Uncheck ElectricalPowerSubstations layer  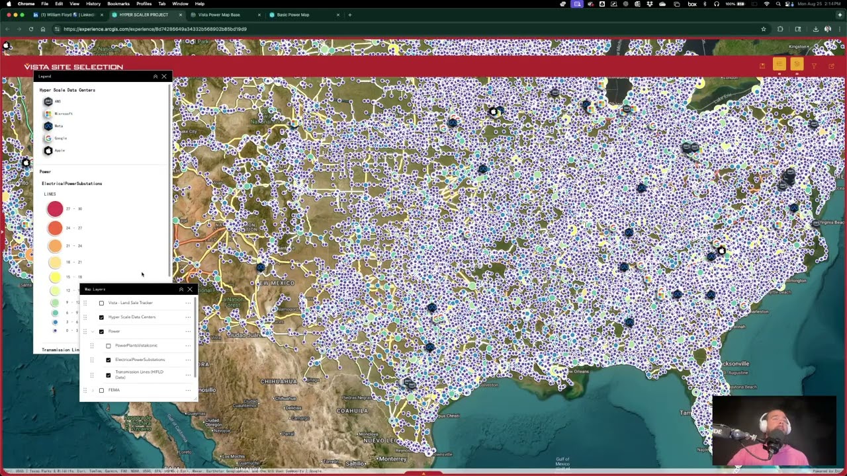[109, 360]
